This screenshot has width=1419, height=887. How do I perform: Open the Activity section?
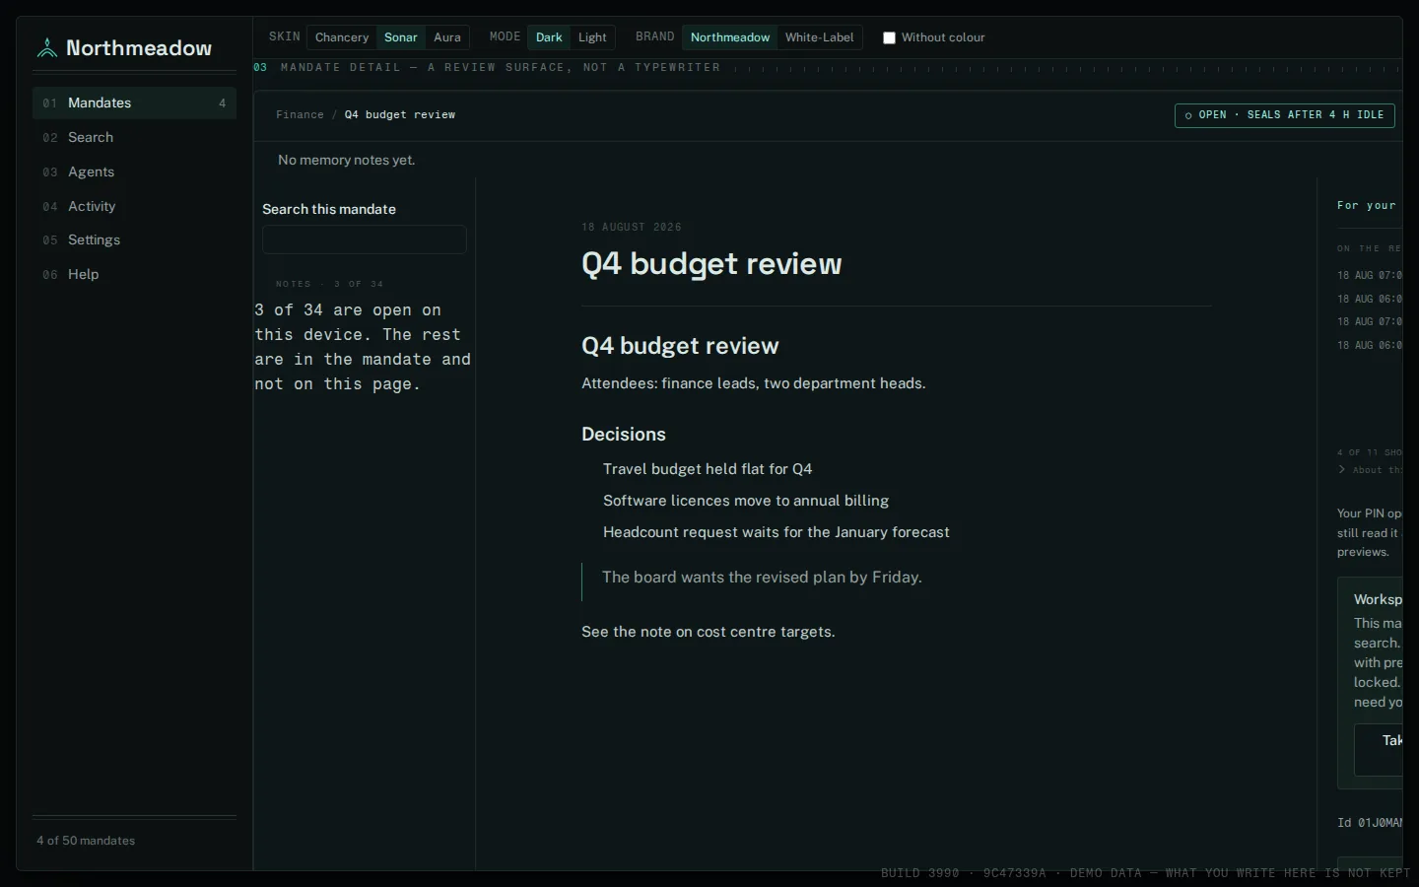(134, 206)
